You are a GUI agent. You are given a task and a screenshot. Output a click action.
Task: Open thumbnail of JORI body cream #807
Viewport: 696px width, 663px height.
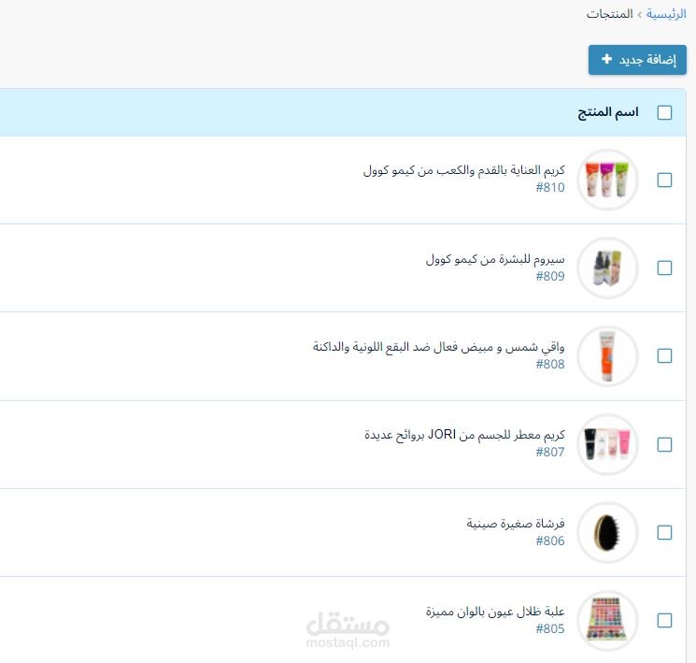click(x=607, y=444)
